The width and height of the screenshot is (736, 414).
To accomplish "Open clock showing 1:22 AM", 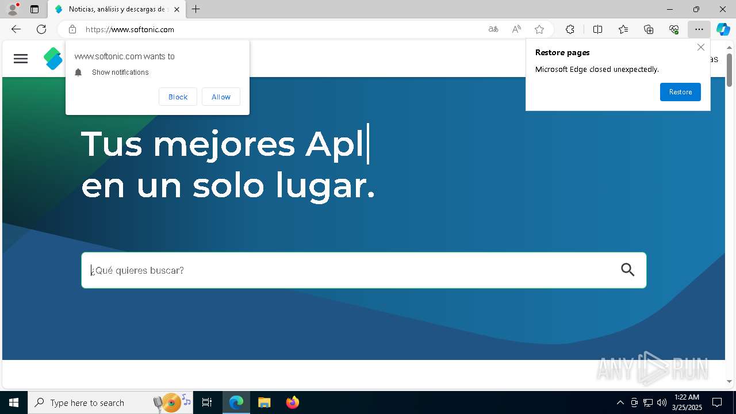I will (687, 402).
